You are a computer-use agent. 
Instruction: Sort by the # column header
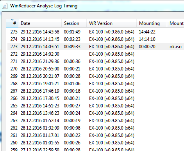[12, 23]
